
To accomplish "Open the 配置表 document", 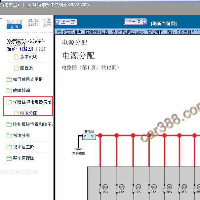I will pos(26,68).
